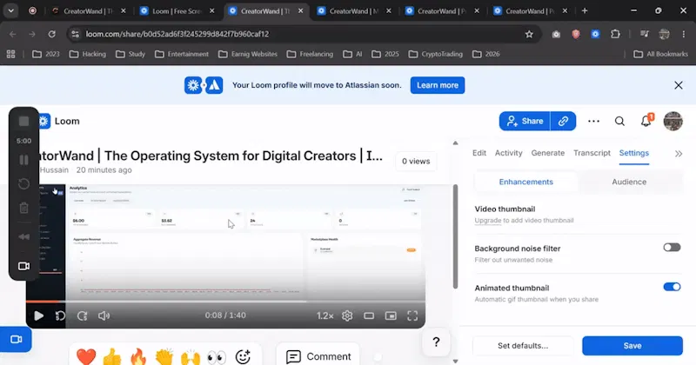Switch to the Activity tab

pyautogui.click(x=509, y=153)
